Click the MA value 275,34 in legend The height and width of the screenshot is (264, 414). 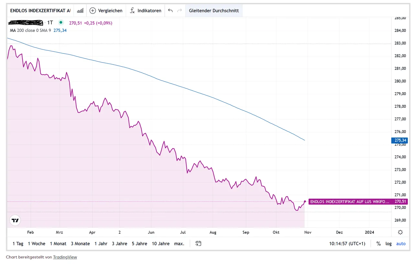(60, 30)
